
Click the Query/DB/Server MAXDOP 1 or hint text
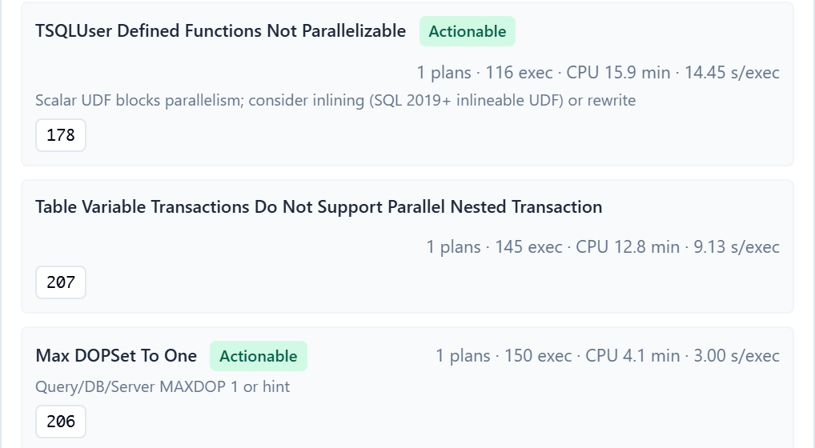[x=163, y=386]
